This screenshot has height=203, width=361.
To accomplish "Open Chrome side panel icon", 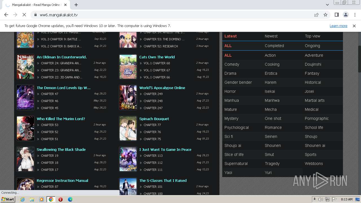I will tap(336, 15).
